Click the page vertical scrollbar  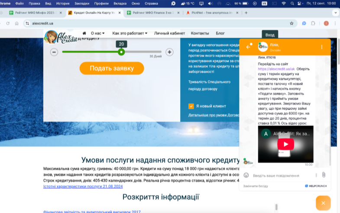(x=338, y=52)
